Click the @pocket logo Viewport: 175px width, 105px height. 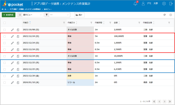pos(12,4)
